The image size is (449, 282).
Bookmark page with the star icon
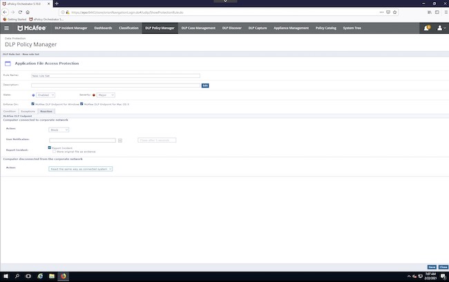point(395,12)
